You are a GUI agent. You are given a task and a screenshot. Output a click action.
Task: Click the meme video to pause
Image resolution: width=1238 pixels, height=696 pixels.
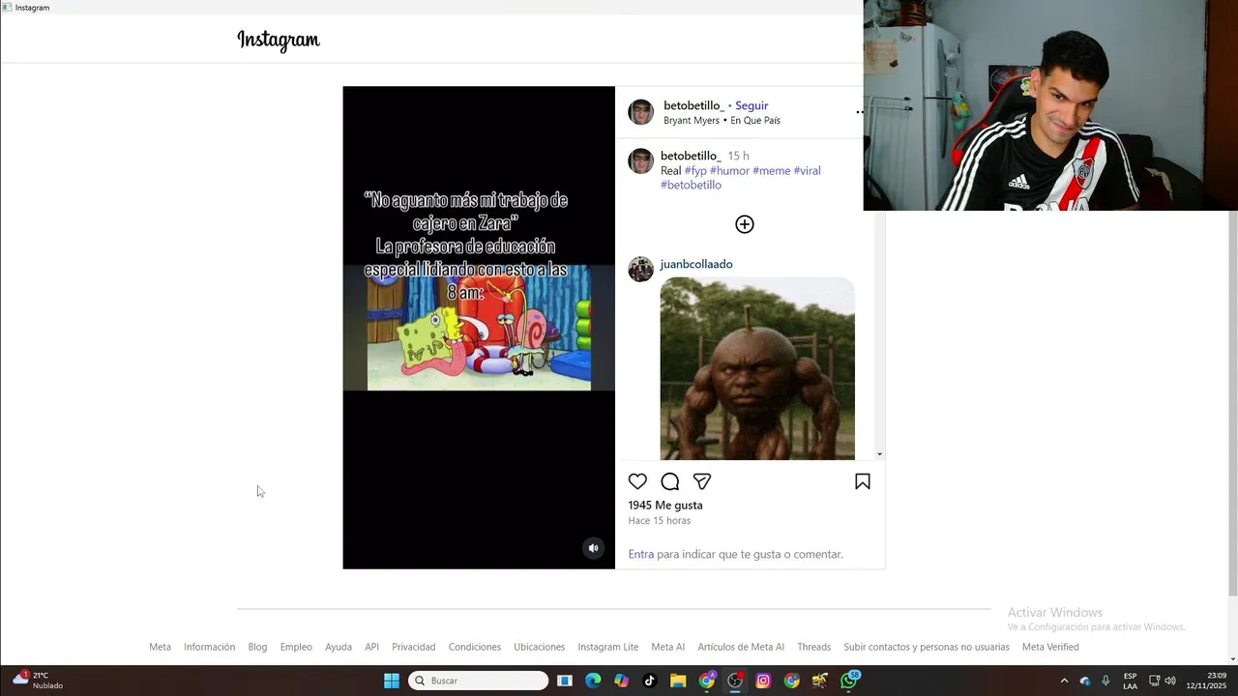point(479,328)
